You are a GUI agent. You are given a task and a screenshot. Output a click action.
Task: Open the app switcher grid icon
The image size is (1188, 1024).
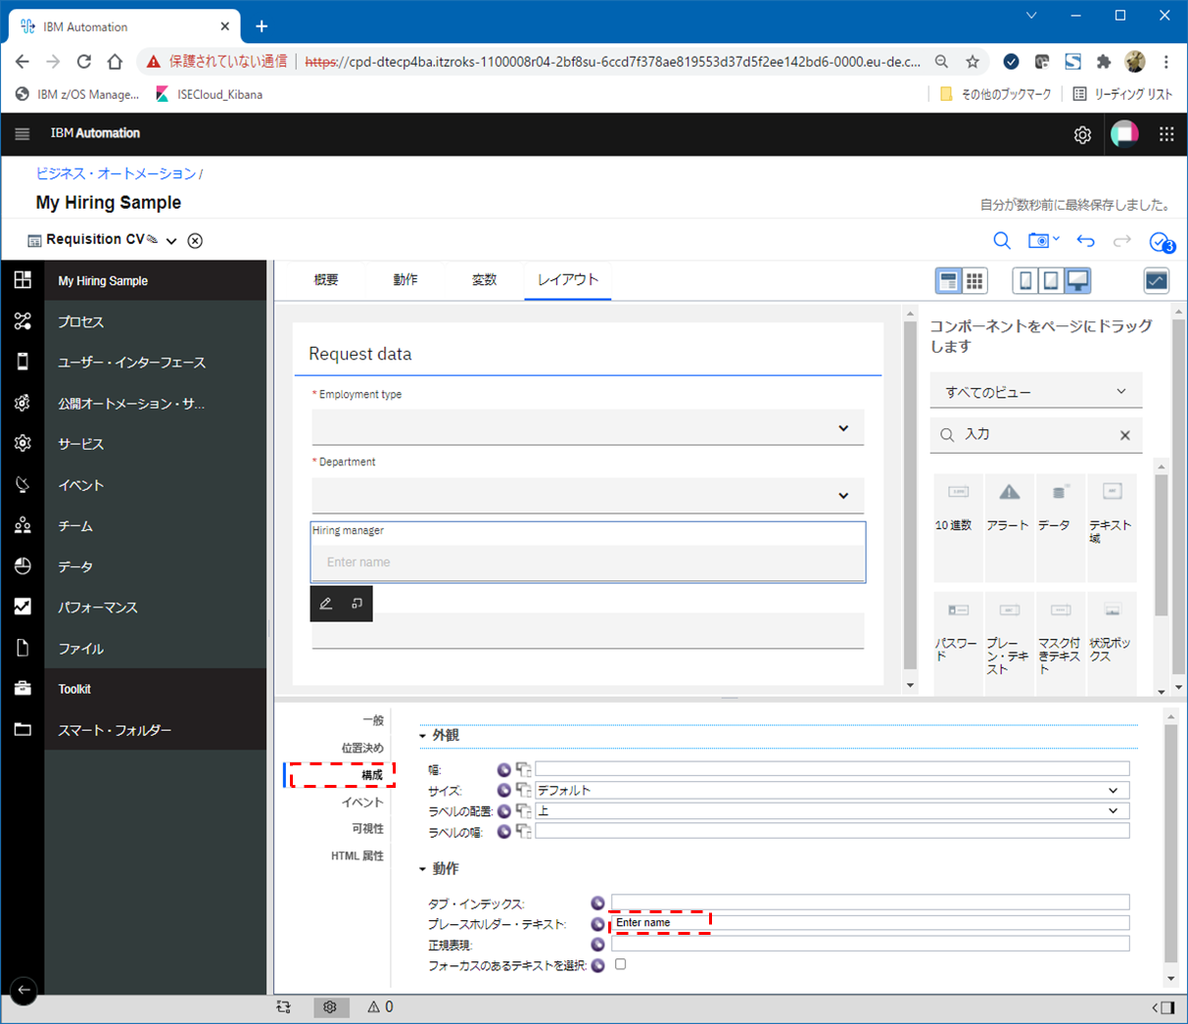(x=1166, y=134)
